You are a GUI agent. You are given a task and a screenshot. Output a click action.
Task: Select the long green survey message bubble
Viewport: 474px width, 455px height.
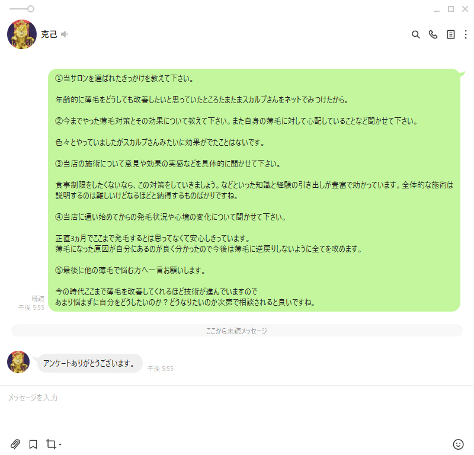tap(254, 190)
